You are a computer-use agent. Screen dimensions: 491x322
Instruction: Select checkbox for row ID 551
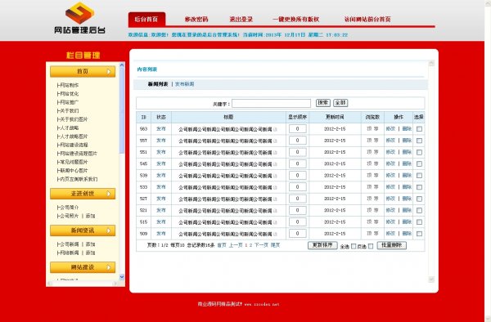419,152
